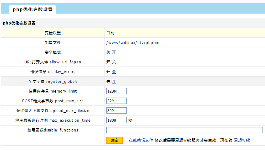The height and width of the screenshot is (150, 265).
Task: Focus the memory_limit input field
Action: (116, 91)
